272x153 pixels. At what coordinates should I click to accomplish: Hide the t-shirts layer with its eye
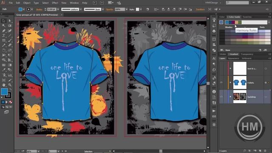click(221, 82)
